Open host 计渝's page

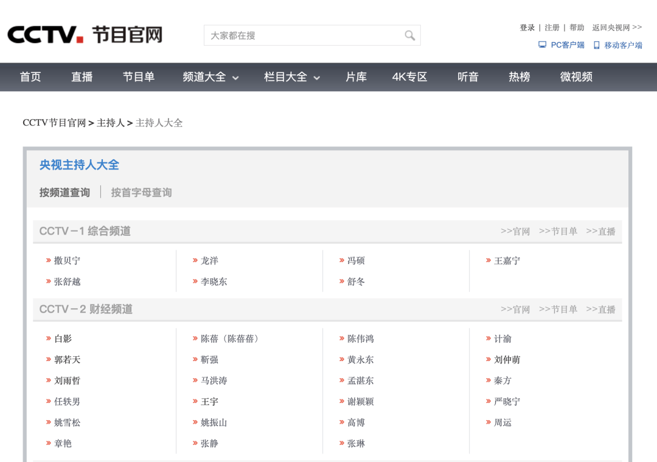tap(502, 339)
